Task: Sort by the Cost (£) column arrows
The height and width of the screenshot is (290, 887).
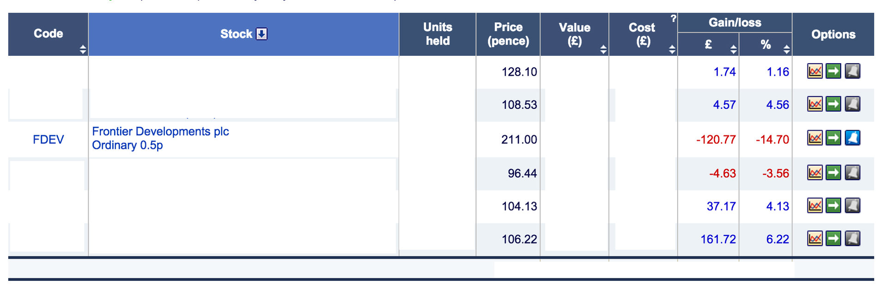Action: (x=672, y=49)
